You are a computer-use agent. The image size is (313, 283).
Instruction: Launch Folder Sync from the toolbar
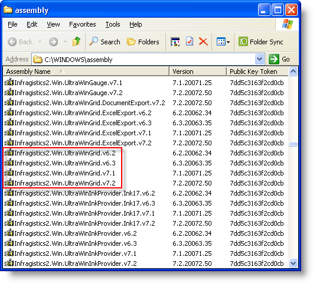click(x=260, y=42)
